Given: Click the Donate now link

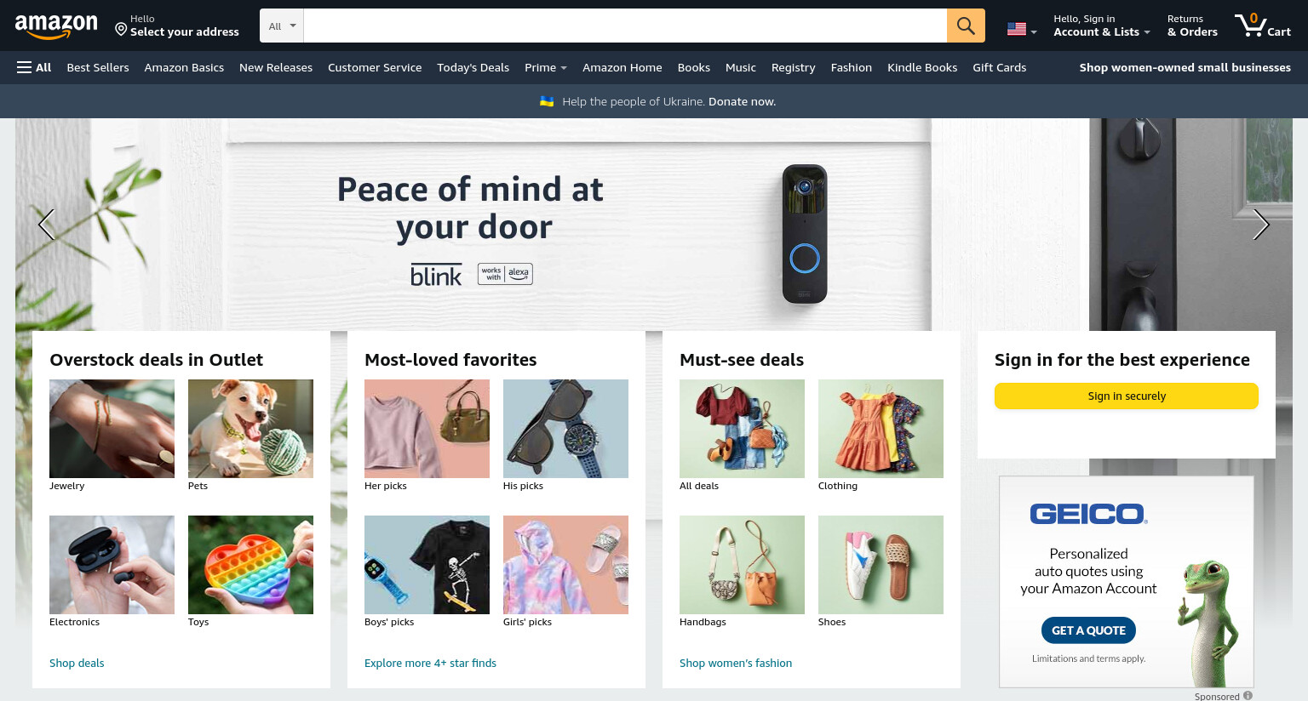Looking at the screenshot, I should pyautogui.click(x=742, y=101).
